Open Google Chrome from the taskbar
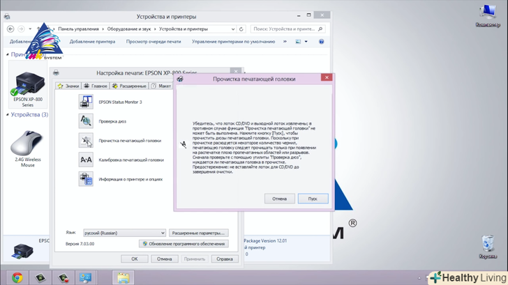 click(17, 277)
